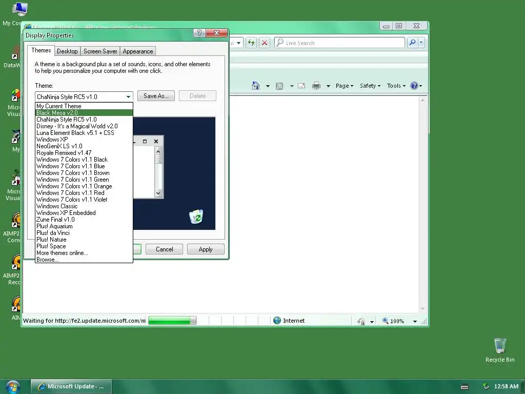Screen dimensions: 525x394
Task: Open the IE Help question mark icon
Action: pos(414,86)
